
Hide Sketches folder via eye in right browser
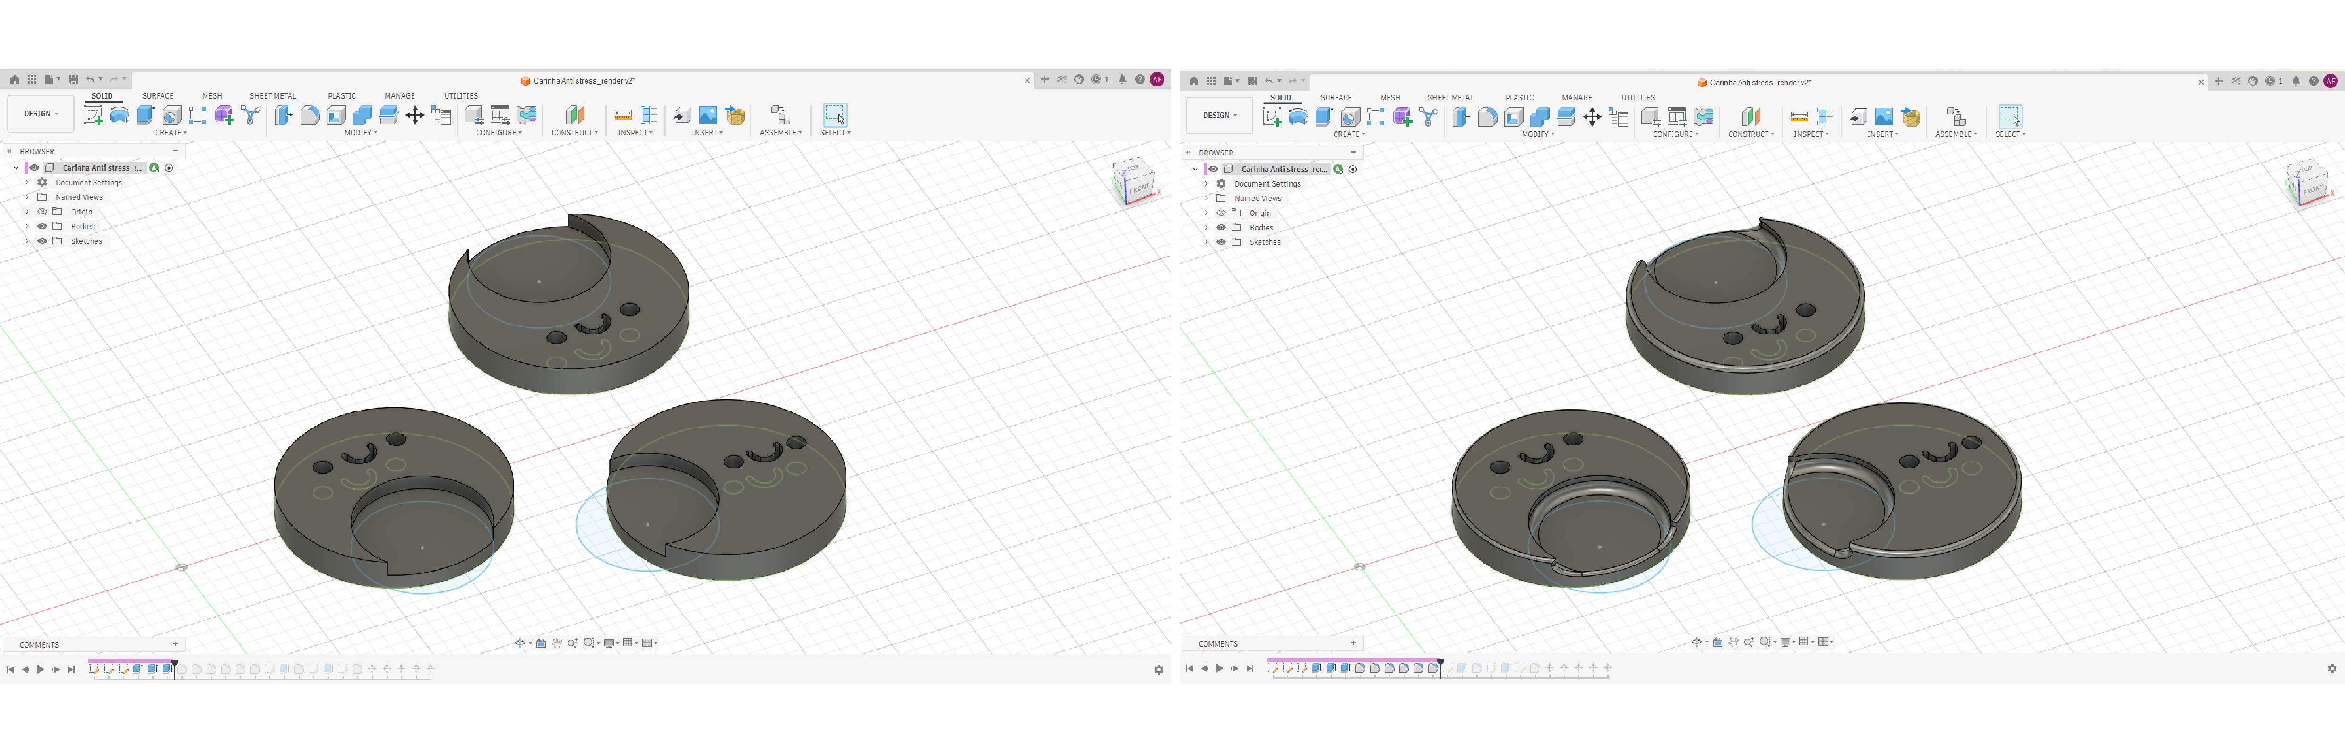(1222, 242)
